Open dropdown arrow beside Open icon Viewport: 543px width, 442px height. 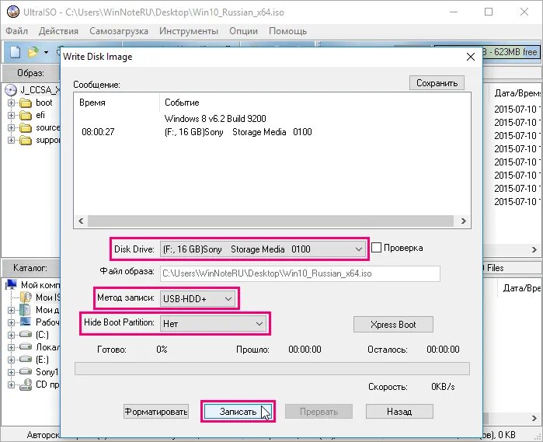[x=46, y=53]
